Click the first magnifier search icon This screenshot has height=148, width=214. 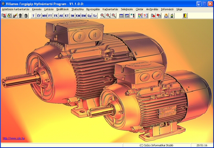102,16
